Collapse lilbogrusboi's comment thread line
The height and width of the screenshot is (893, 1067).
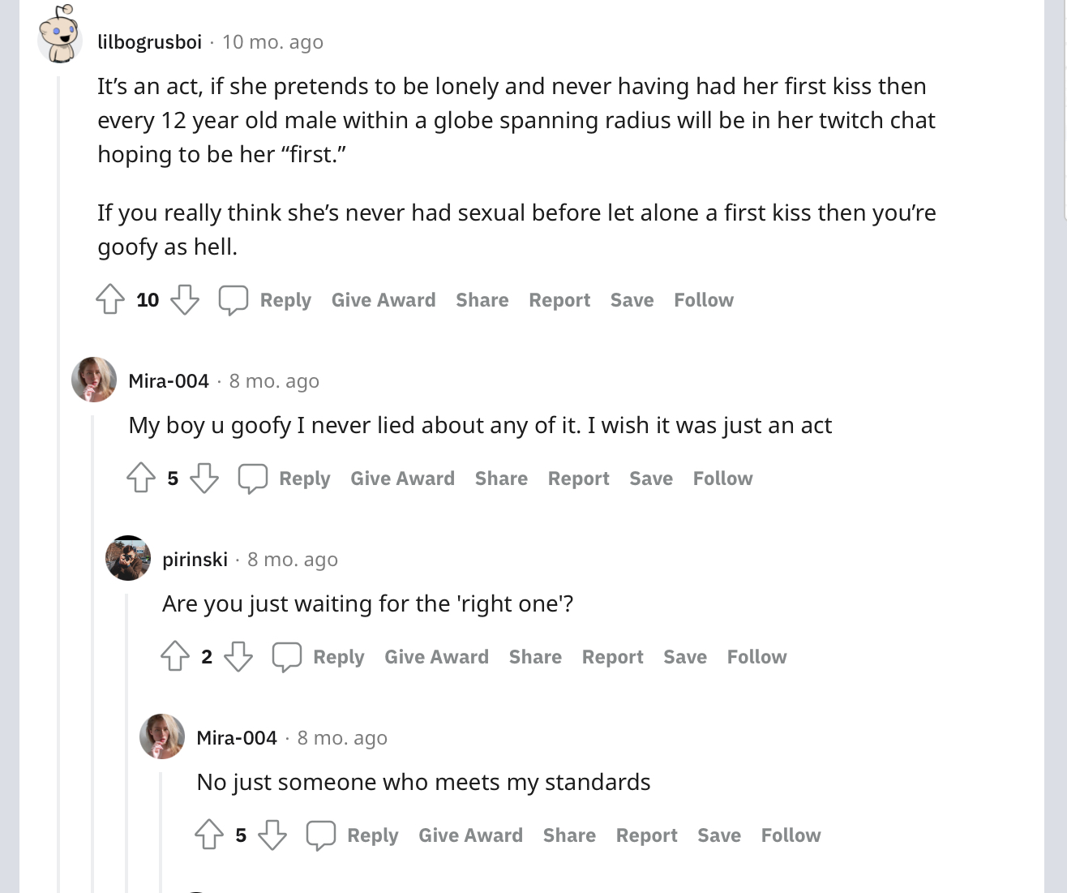(x=58, y=487)
